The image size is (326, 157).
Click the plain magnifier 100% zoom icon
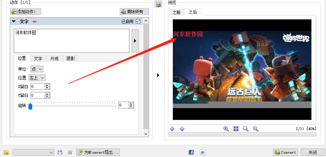coord(246,129)
